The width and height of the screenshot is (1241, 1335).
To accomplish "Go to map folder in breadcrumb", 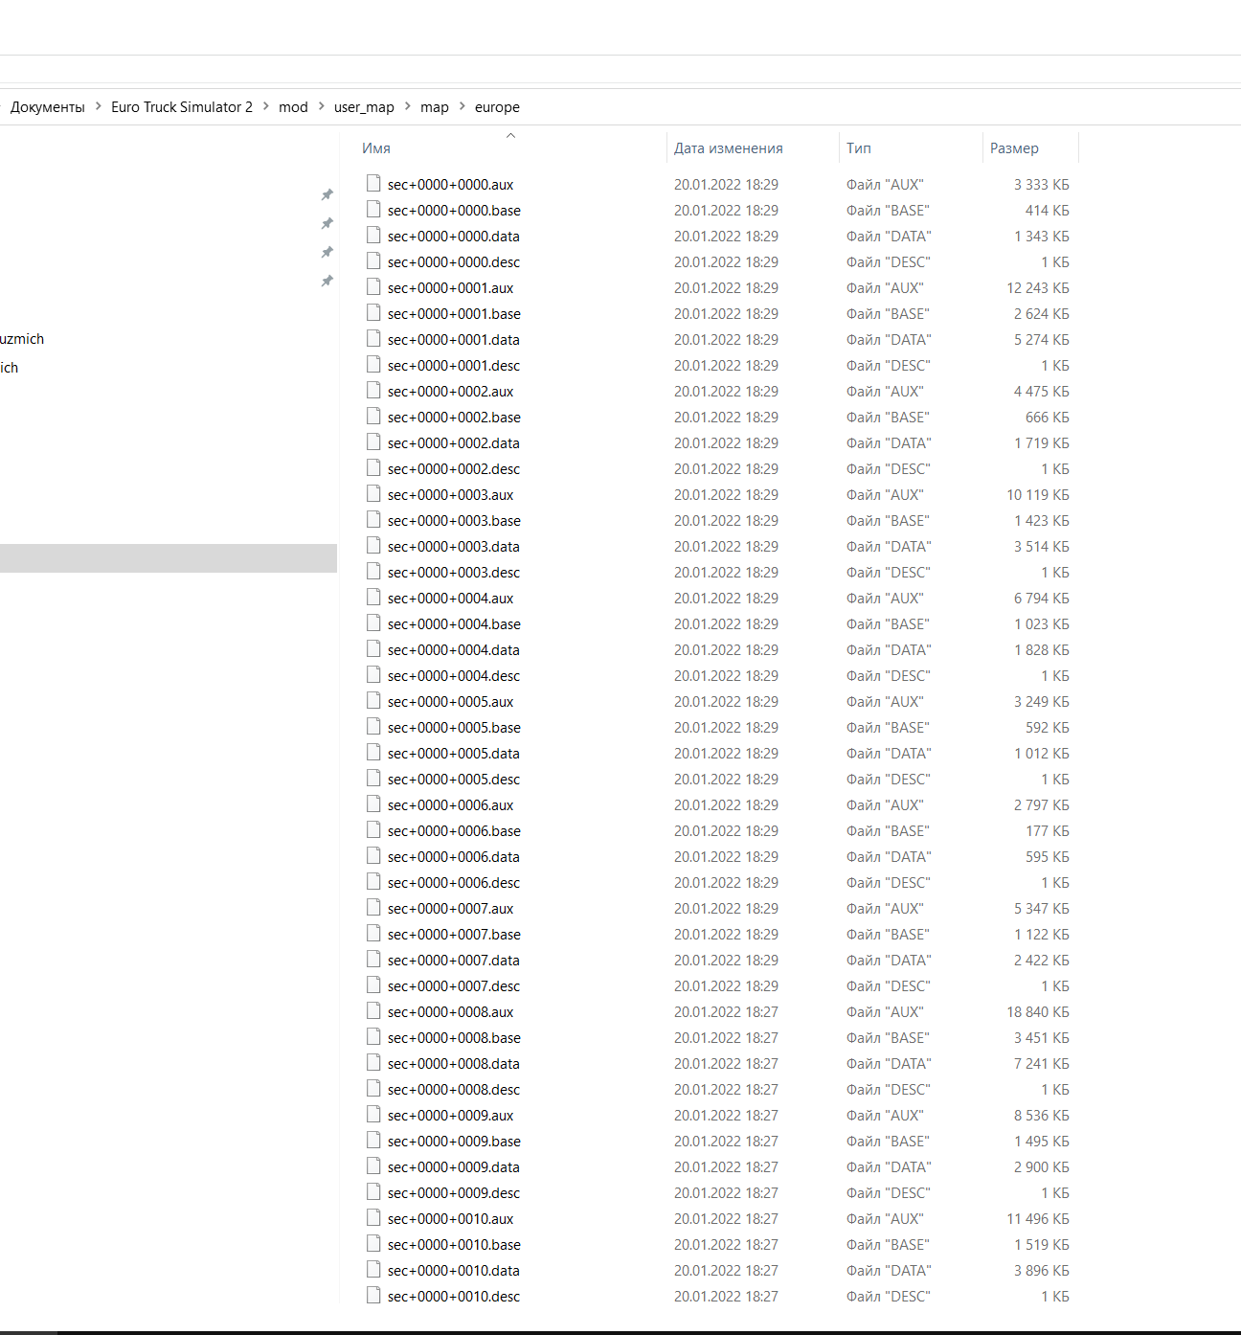I will coord(435,107).
